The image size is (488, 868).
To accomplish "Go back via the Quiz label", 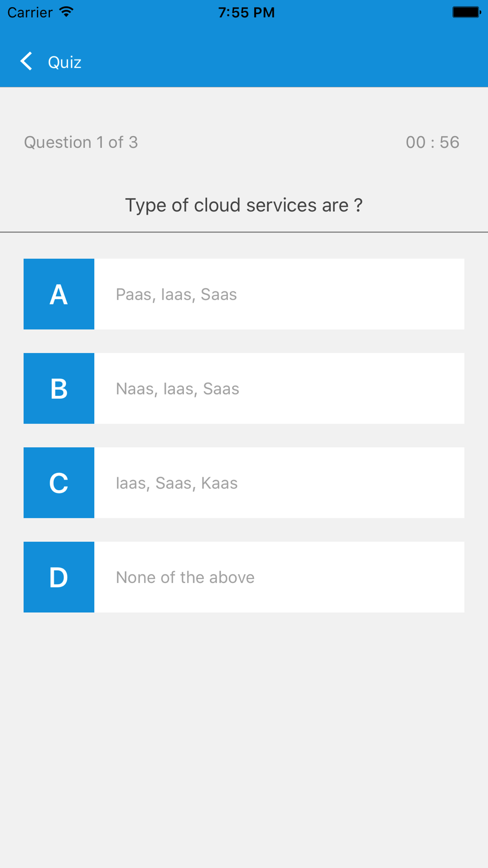I will point(64,62).
